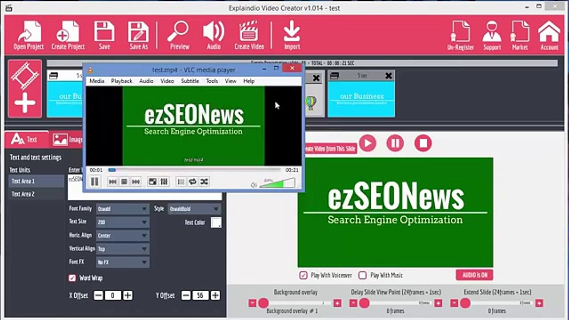Viewport: 569px width, 320px height.
Task: Enable Play With Music checkbox
Action: coord(362,276)
